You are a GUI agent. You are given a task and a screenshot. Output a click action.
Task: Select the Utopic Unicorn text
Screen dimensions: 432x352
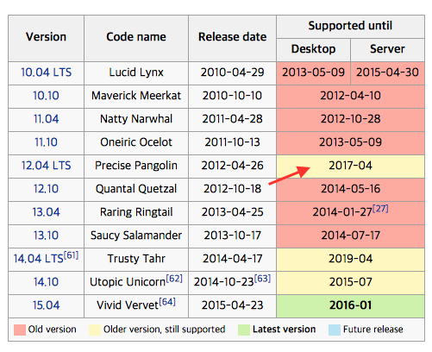[128, 282]
